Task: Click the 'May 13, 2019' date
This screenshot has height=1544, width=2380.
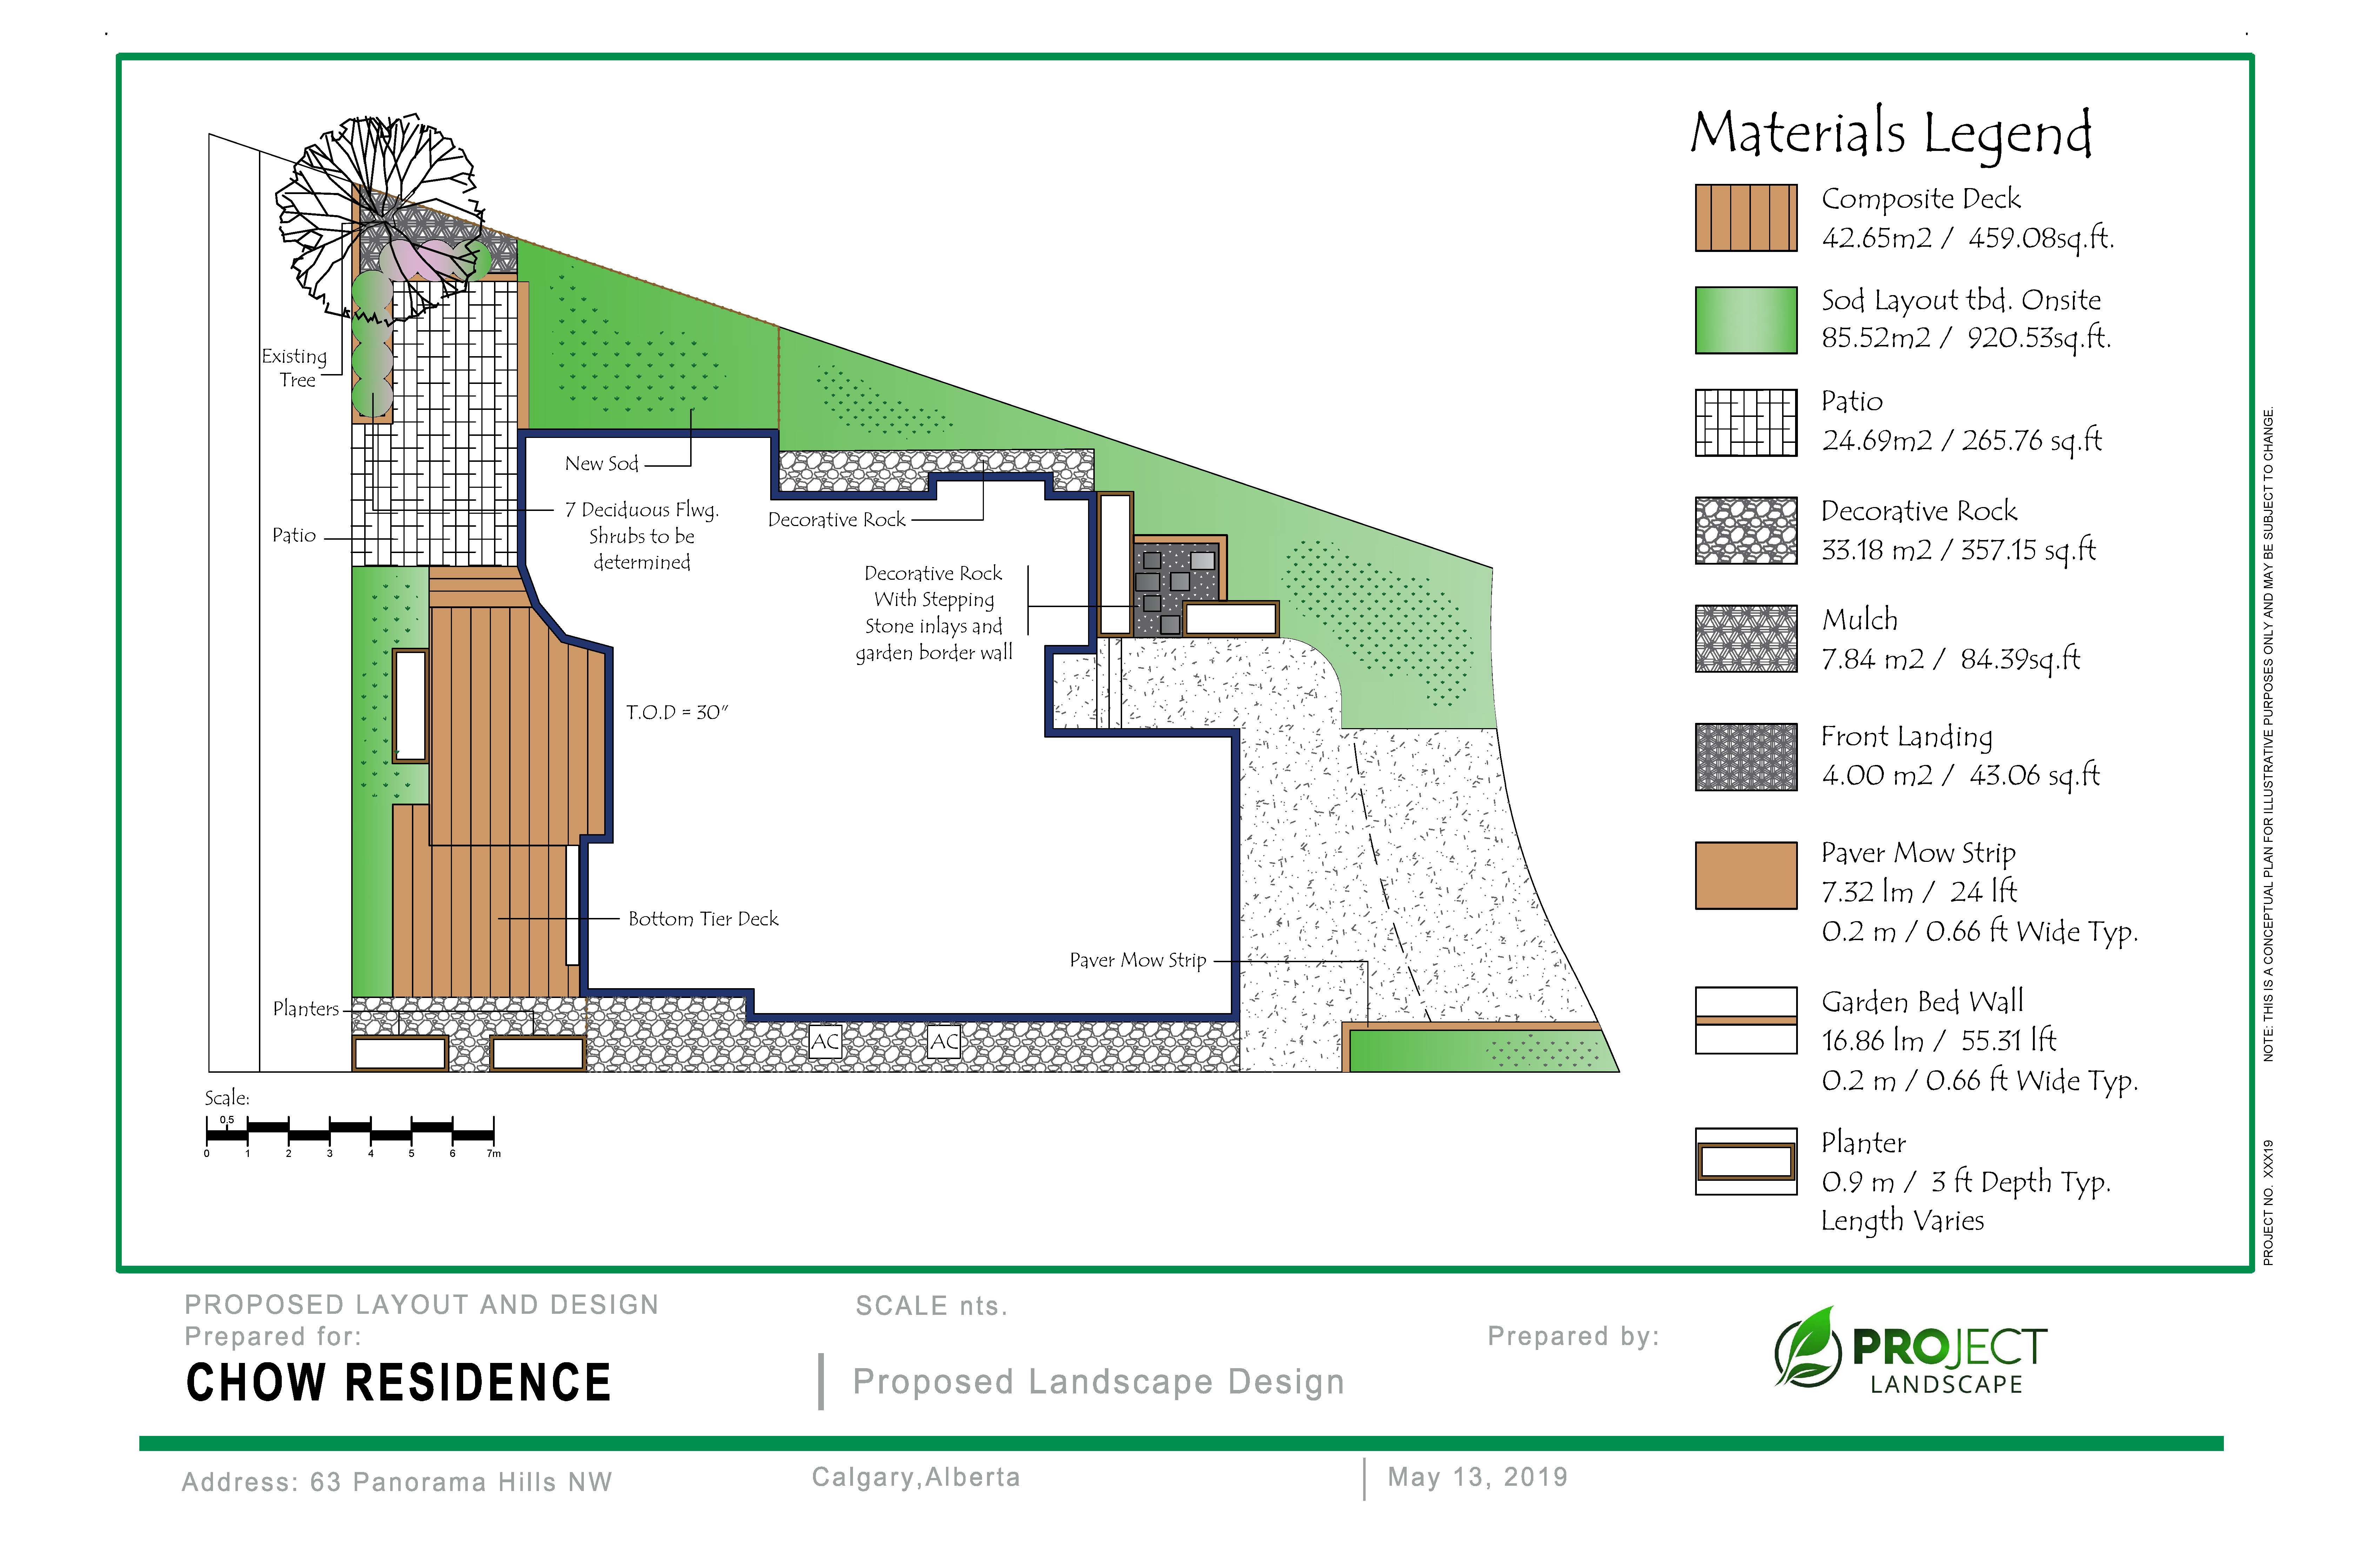Action: [1478, 1477]
